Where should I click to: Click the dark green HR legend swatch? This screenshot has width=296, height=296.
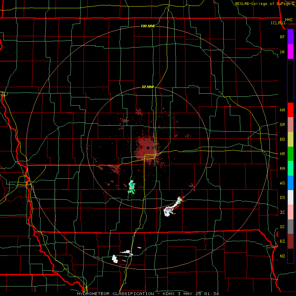click(290, 154)
